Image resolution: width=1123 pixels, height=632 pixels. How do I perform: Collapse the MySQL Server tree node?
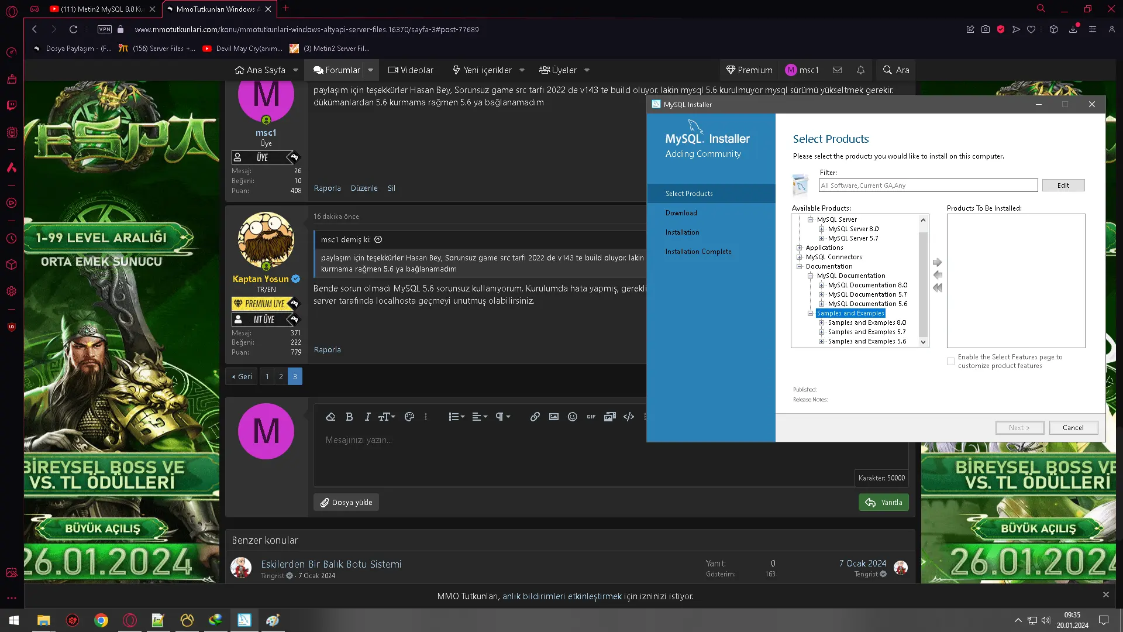click(x=811, y=219)
